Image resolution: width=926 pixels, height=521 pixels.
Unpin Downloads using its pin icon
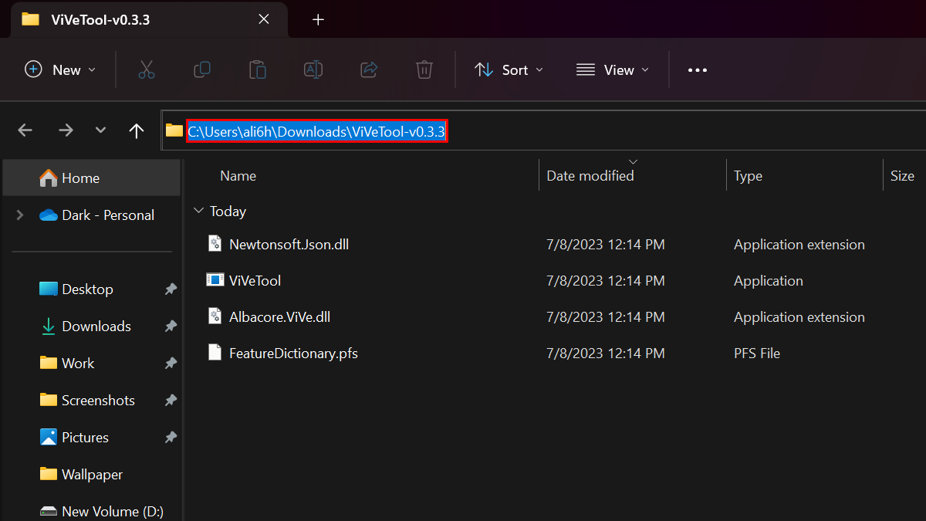170,326
